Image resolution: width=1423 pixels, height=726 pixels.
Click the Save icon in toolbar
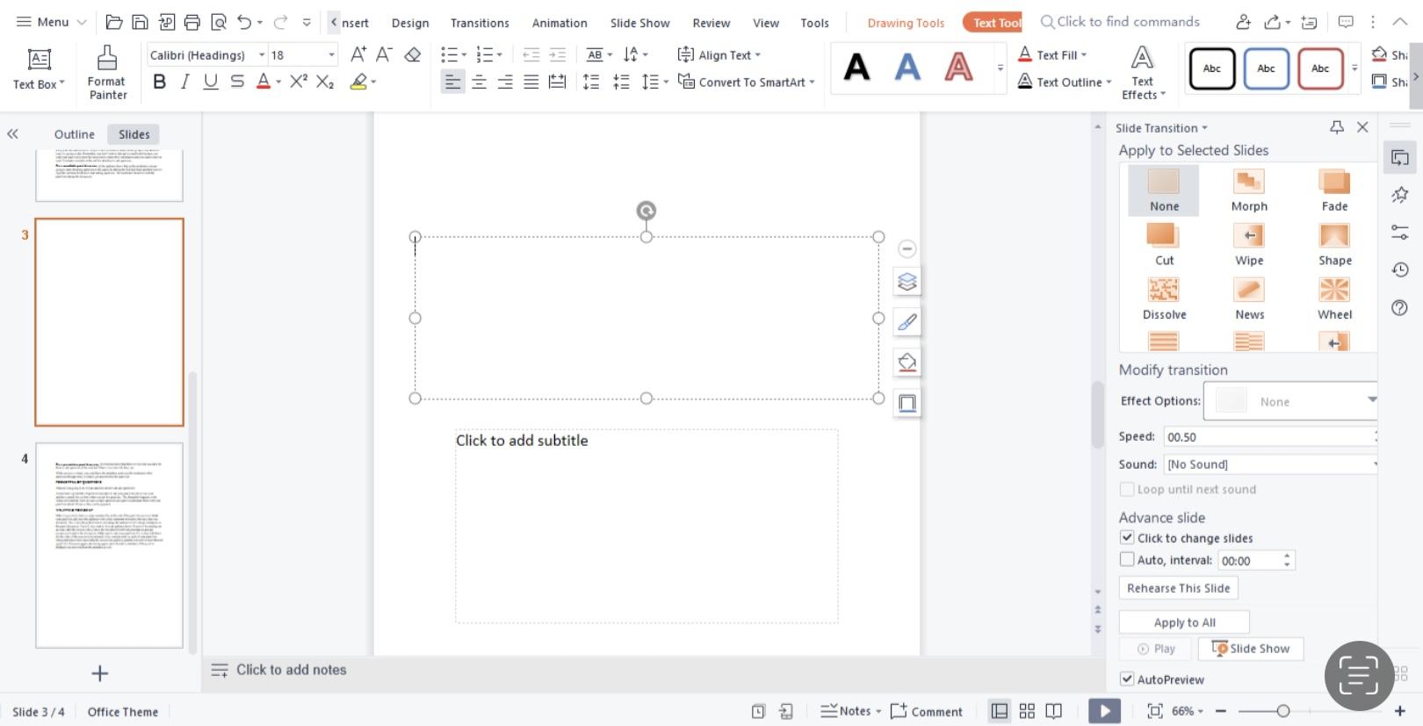coord(140,22)
